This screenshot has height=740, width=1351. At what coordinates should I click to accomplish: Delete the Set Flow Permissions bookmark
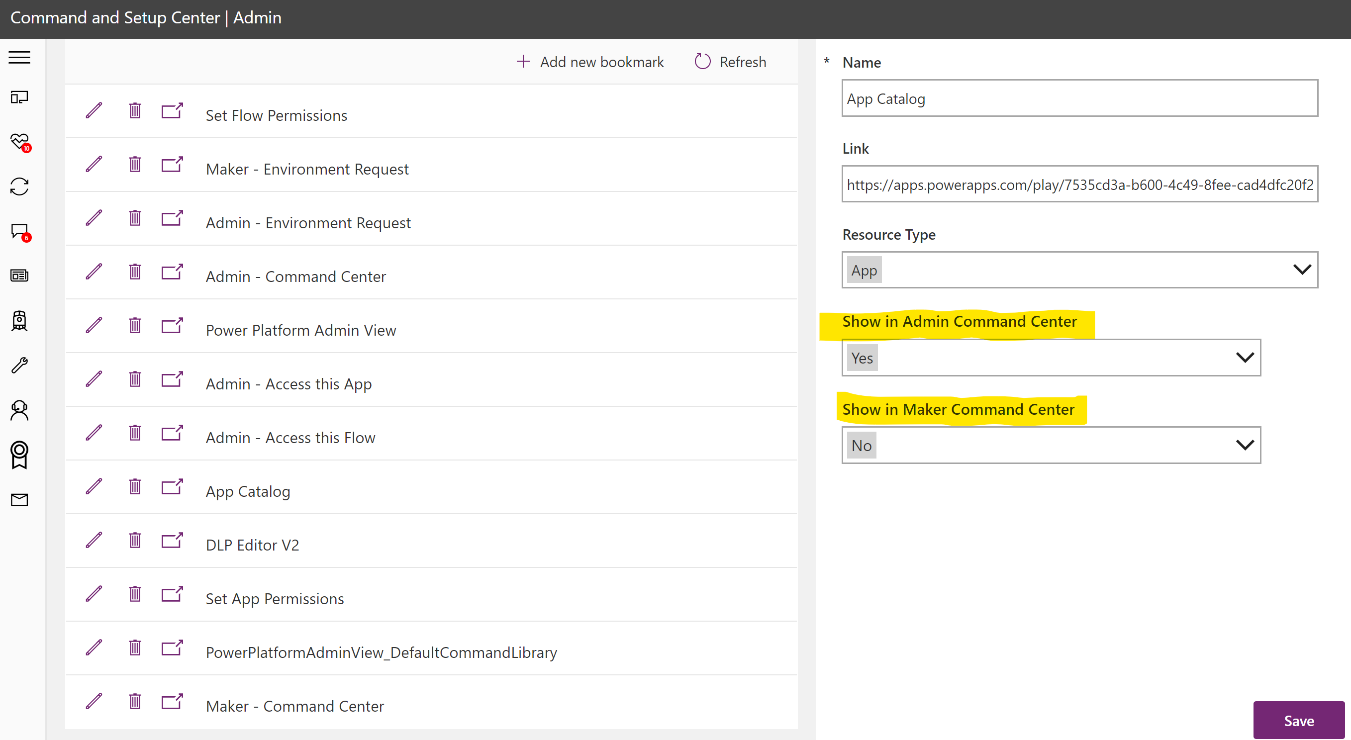[135, 110]
